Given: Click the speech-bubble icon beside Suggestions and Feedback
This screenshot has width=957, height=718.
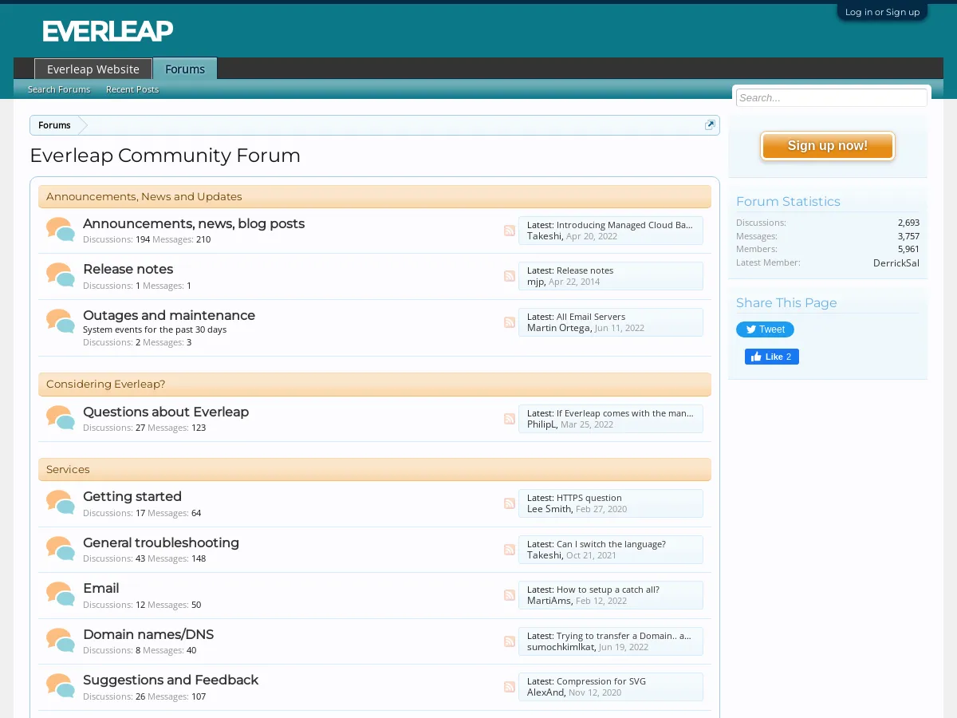Looking at the screenshot, I should point(60,685).
